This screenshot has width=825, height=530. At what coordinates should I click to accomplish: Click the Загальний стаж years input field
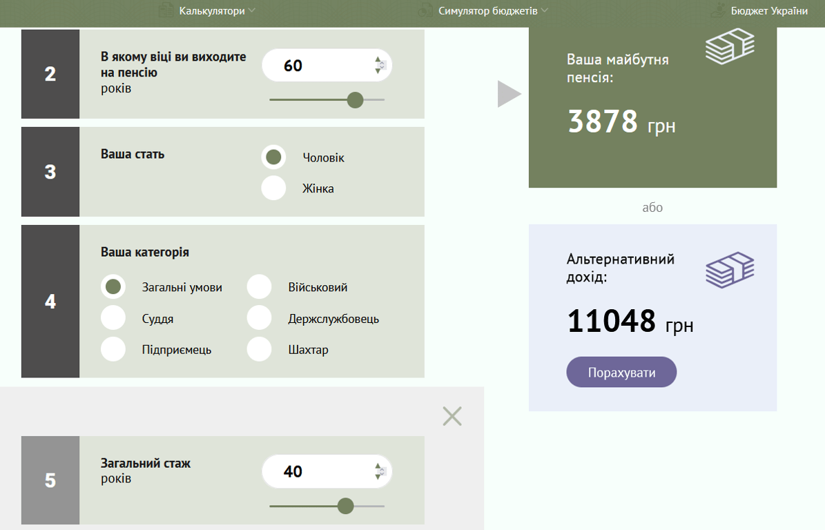[x=318, y=471]
